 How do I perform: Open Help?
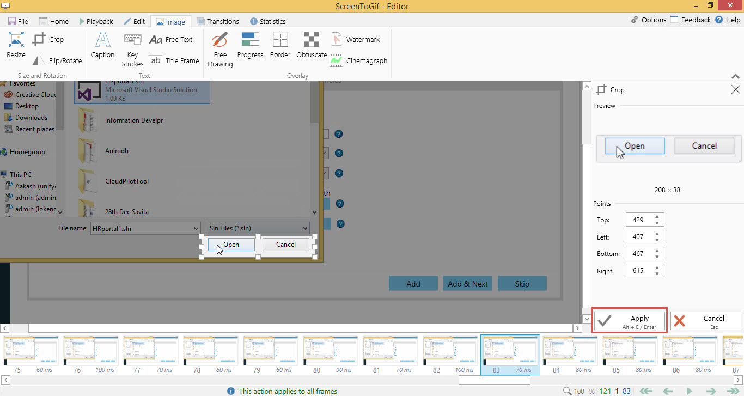728,20
